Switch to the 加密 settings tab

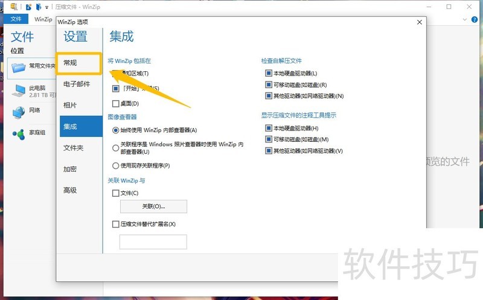point(81,169)
